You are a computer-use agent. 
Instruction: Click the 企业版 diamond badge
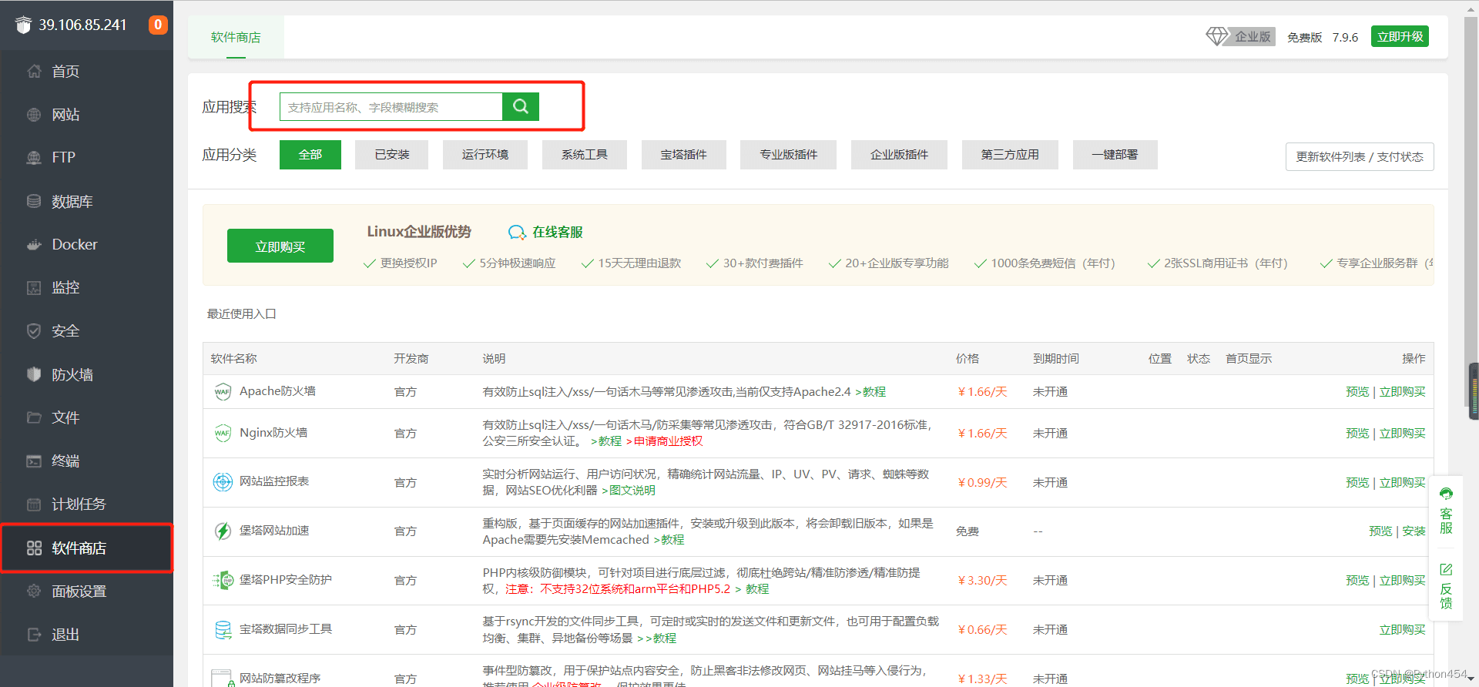tap(1240, 36)
